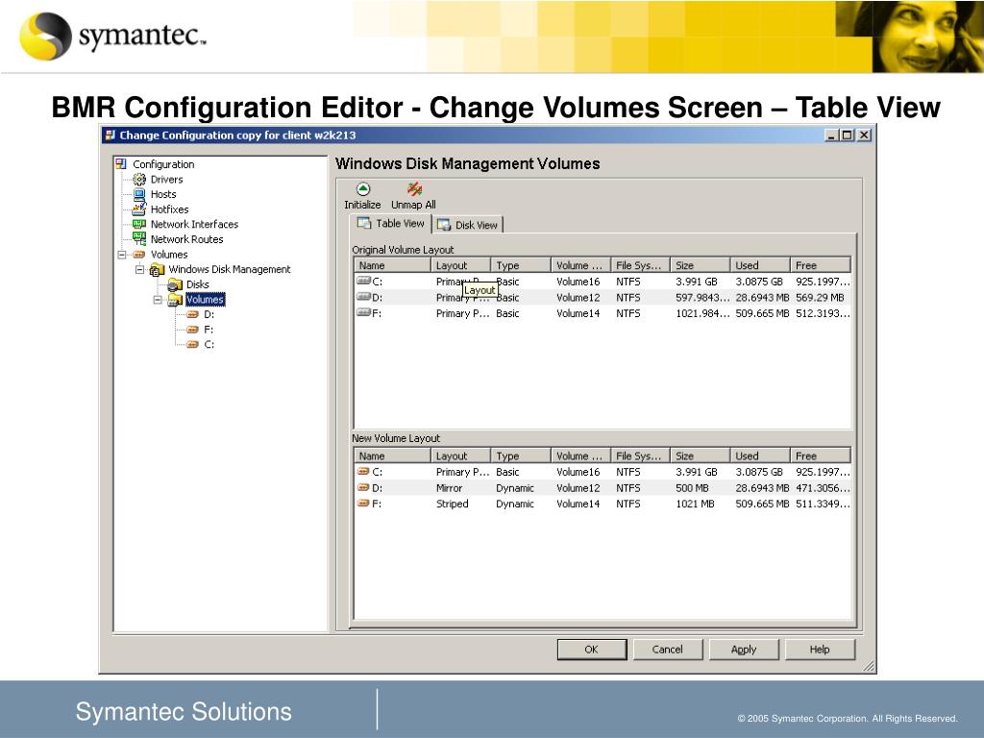Viewport: 984px width, 738px height.
Task: Click the Unmap All toolbar icon
Action: (x=414, y=189)
